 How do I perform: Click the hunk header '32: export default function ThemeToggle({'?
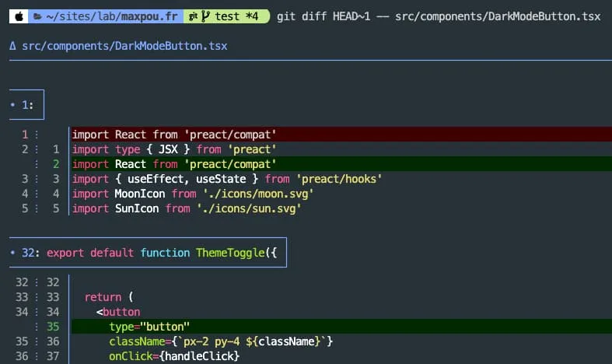pyautogui.click(x=148, y=252)
